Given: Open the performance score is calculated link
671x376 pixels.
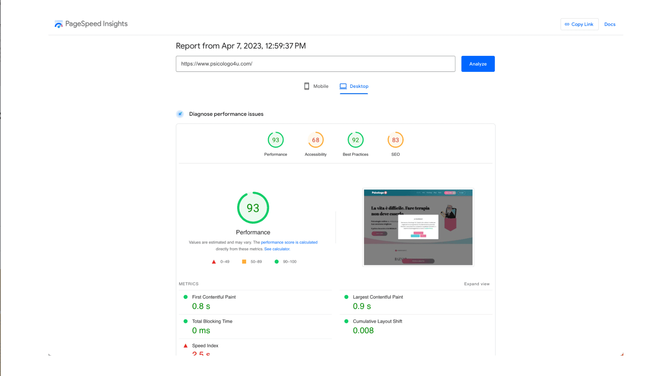Looking at the screenshot, I should 289,242.
